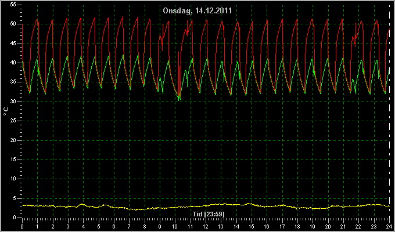Click the 55 value on temperature axis
This screenshot has height=232, width=395.
pyautogui.click(x=13, y=5)
